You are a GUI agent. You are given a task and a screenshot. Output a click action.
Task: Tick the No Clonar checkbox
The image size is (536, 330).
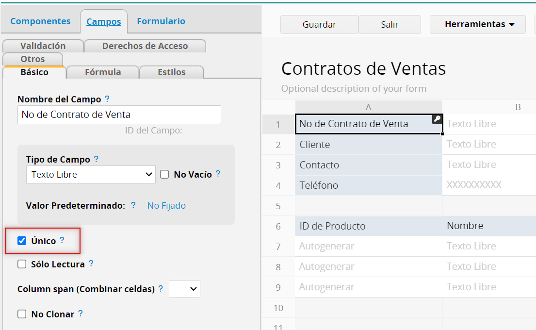[x=22, y=314]
